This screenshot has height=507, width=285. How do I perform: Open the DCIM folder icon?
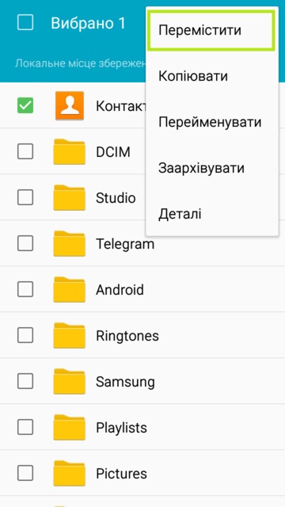click(70, 151)
